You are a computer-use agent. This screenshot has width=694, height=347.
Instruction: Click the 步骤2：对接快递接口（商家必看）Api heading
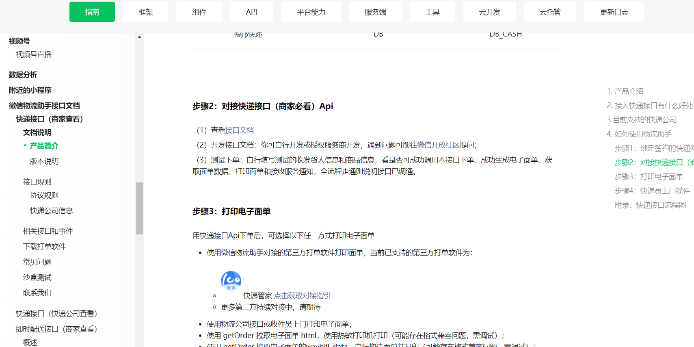263,106
